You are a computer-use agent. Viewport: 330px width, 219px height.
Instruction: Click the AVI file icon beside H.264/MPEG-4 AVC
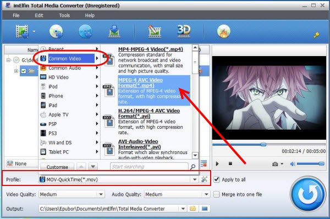pyautogui.click(x=109, y=121)
